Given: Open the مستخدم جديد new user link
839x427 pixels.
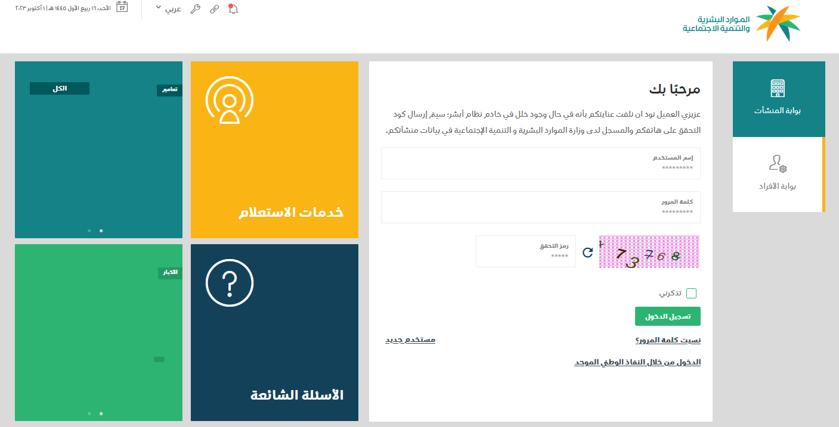Looking at the screenshot, I should [x=410, y=339].
